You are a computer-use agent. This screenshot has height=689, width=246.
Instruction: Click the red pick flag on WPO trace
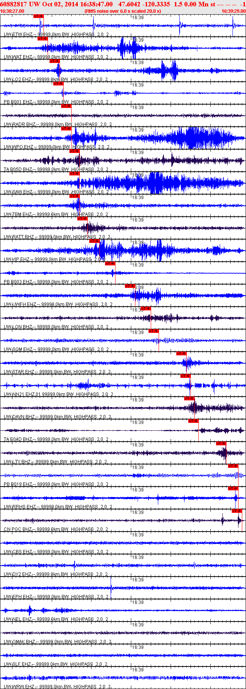click(x=66, y=129)
